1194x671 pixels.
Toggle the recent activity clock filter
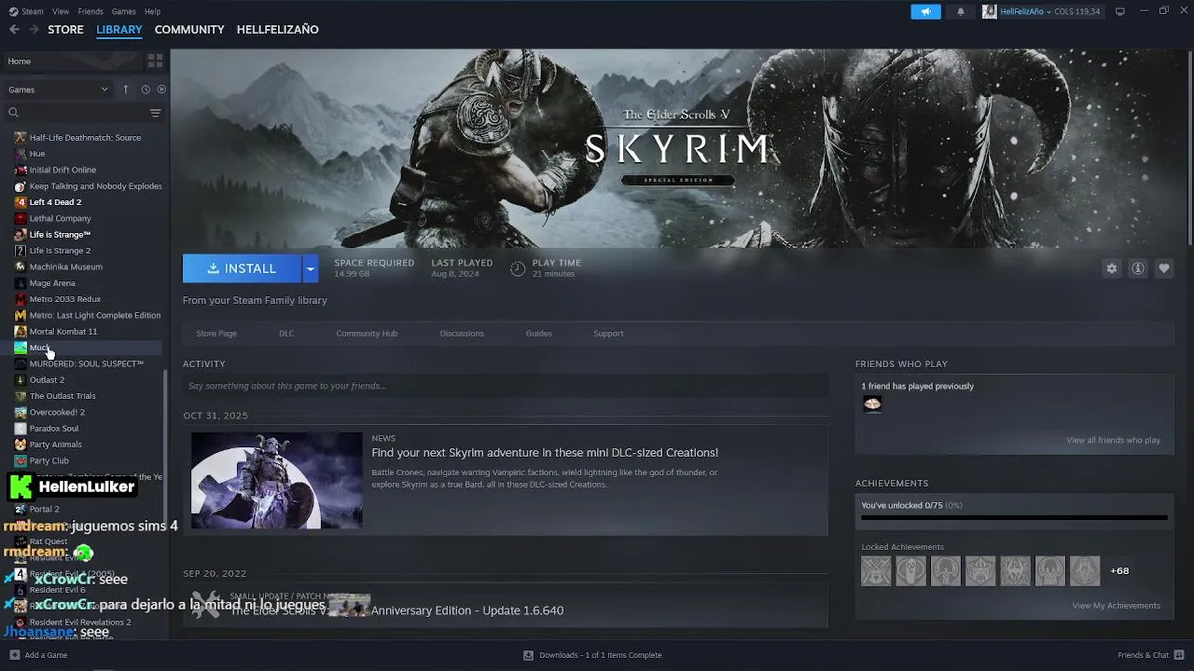pos(146,89)
